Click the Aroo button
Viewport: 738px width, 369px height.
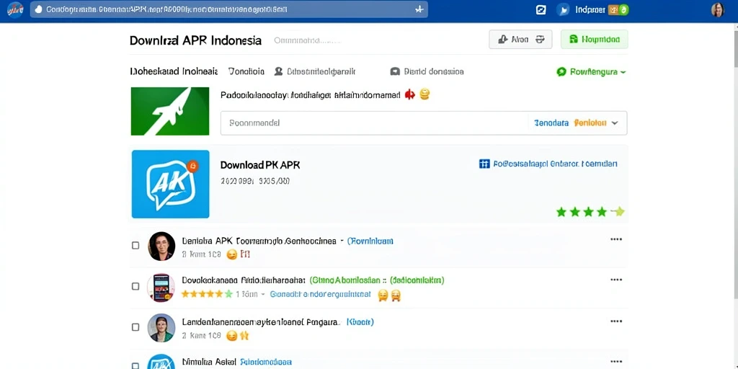tap(520, 40)
